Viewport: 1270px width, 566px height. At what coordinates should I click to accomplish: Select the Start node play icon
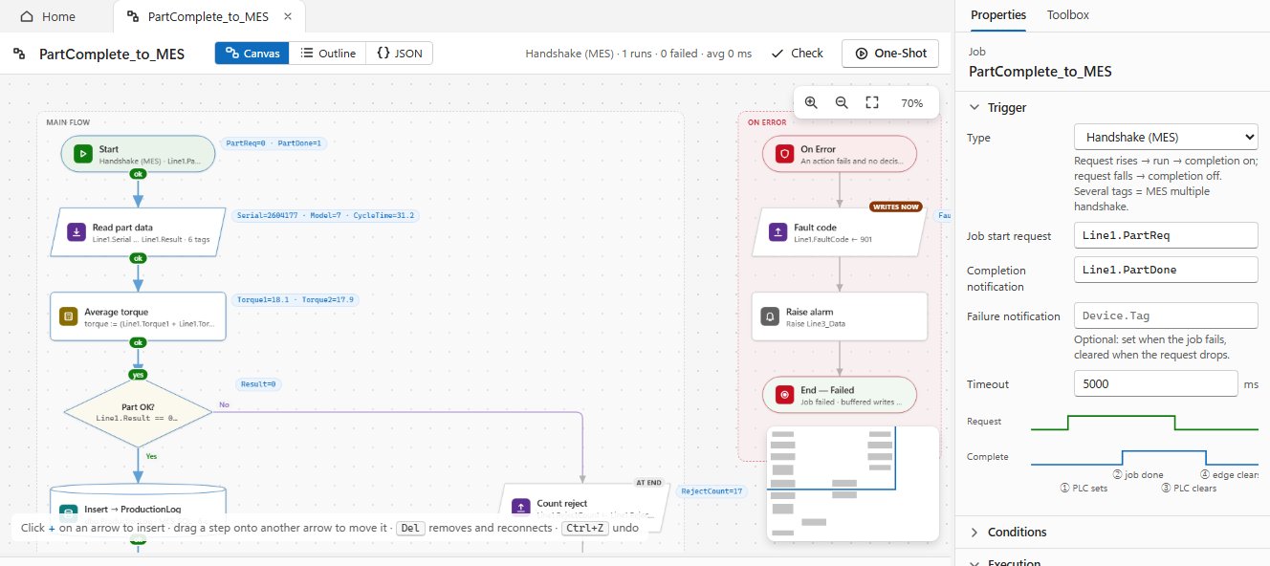click(x=83, y=154)
